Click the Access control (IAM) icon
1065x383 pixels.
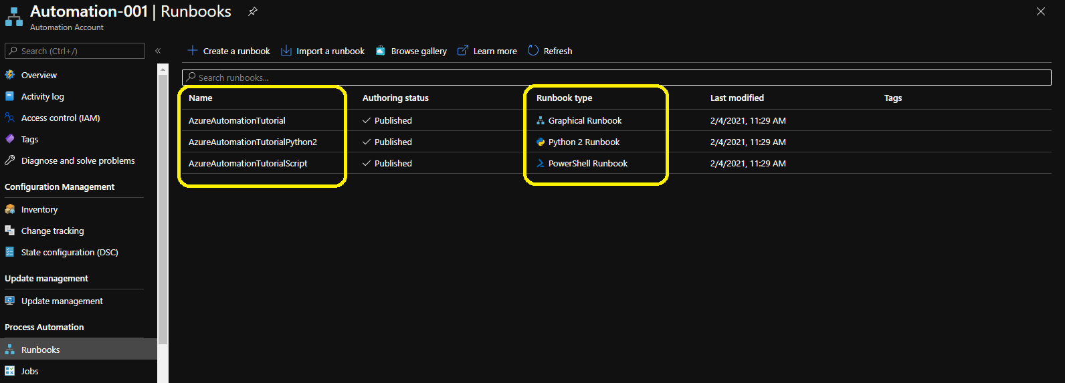pyautogui.click(x=10, y=118)
